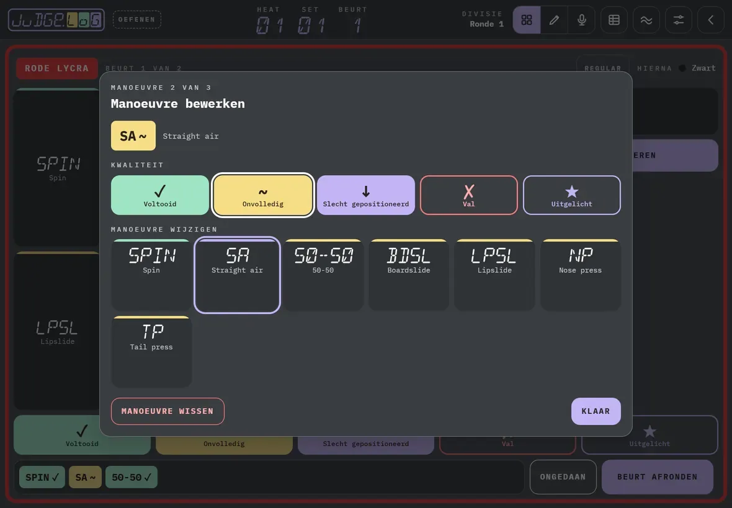Click the back chevron in top bar
This screenshot has width=732, height=508.
[710, 20]
